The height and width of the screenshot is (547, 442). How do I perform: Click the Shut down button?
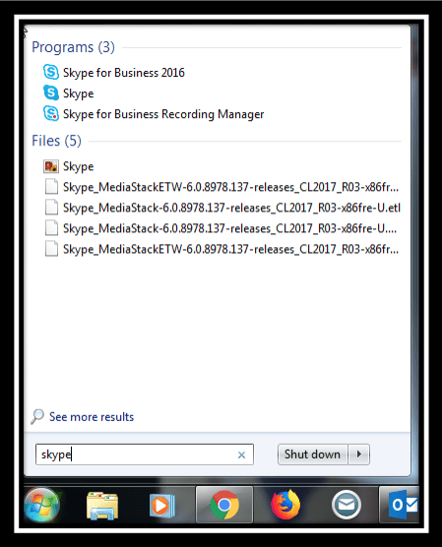coord(312,455)
